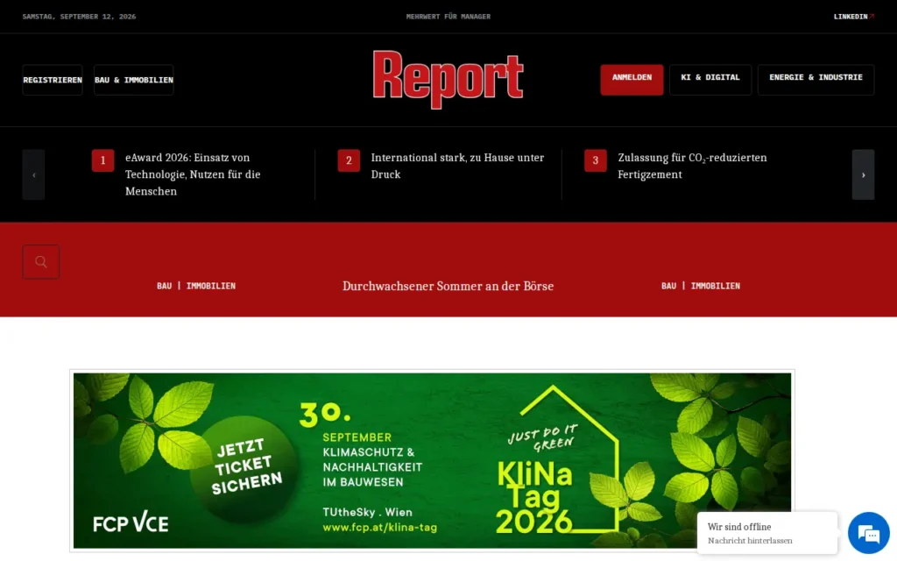Viewport: 897px width, 561px height.
Task: Click the Anmelden button
Action: pyautogui.click(x=632, y=80)
